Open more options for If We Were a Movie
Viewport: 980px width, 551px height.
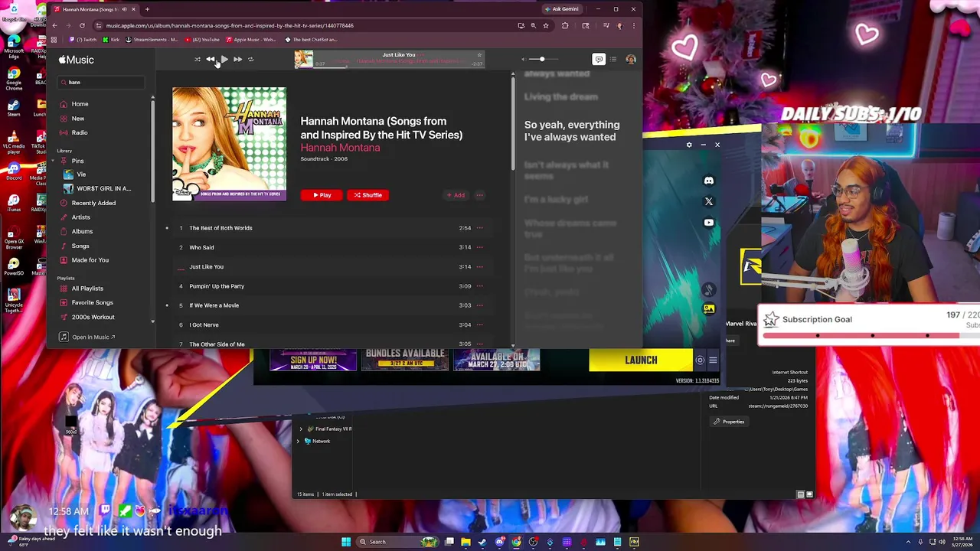(x=480, y=305)
